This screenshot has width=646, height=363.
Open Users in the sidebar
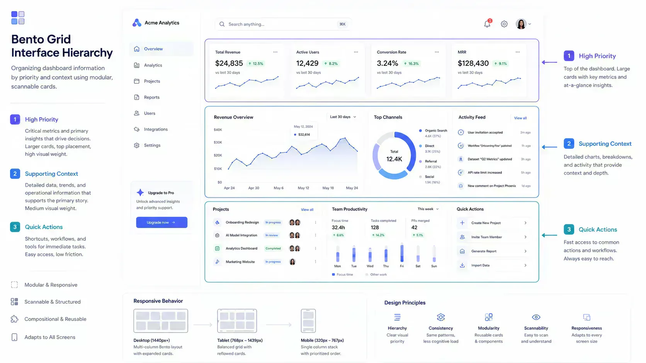click(x=161, y=113)
